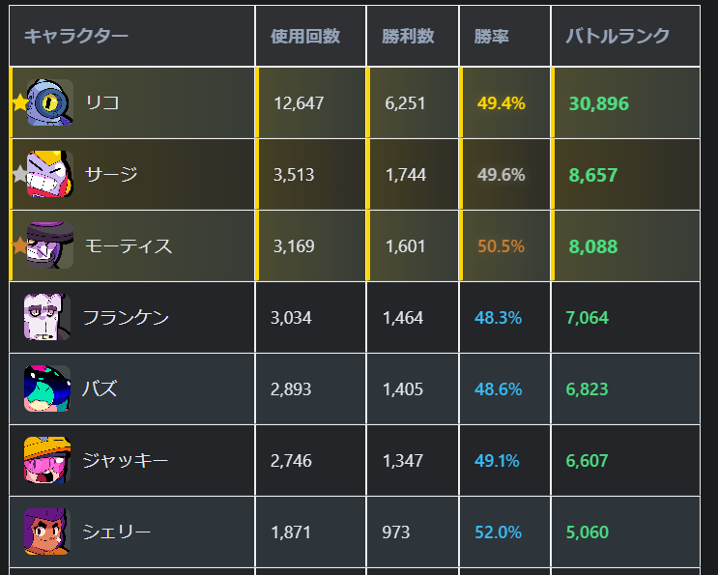Click the モーティス character portrait icon

point(50,245)
